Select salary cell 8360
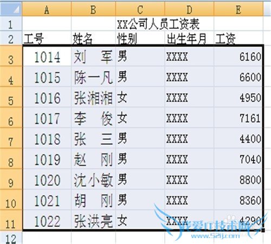The width and height of the screenshot is (271, 244). (238, 200)
